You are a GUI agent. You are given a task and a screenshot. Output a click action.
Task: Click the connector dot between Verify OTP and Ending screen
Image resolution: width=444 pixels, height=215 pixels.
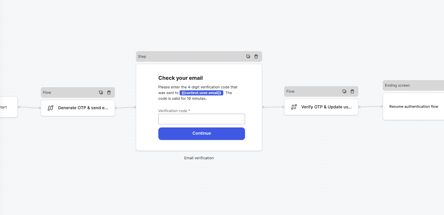371,106
